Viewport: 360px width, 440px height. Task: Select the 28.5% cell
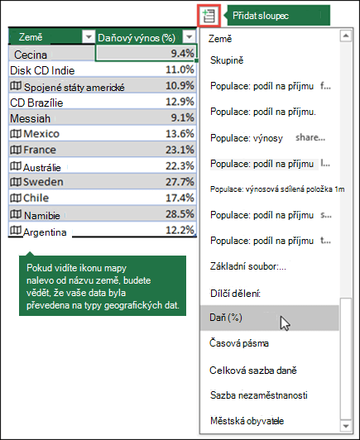(146, 214)
